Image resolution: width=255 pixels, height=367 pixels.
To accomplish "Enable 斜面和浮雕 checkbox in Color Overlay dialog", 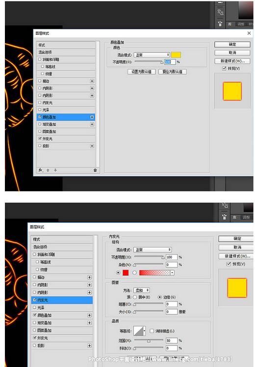I will 40,59.
